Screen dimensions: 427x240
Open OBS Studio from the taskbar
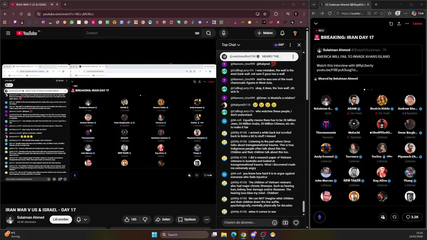[263, 235]
